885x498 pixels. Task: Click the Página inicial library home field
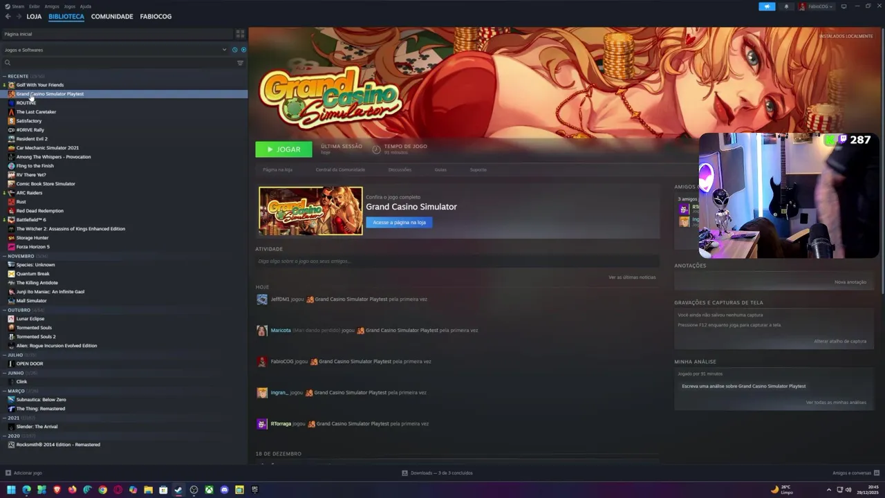tap(116, 34)
